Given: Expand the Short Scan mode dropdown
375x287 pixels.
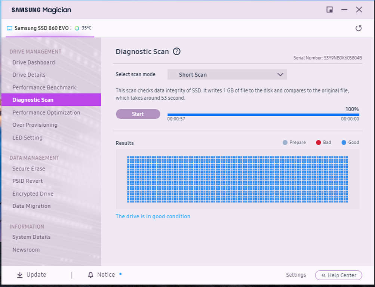Looking at the screenshot, I should tap(227, 75).
